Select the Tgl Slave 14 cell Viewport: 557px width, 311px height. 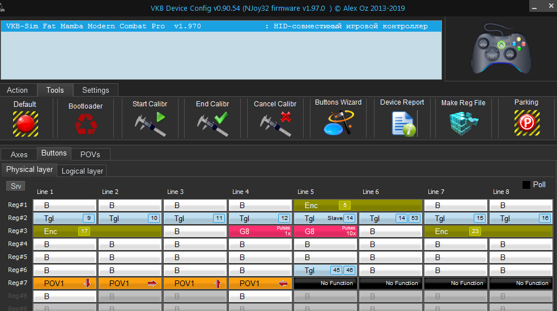[325, 218]
